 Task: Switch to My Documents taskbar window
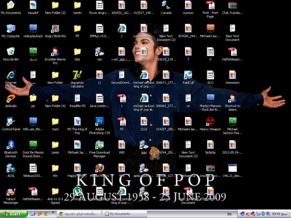[124, 214]
